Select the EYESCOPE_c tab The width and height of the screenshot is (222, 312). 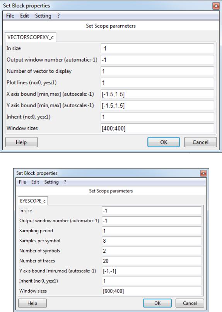33,201
